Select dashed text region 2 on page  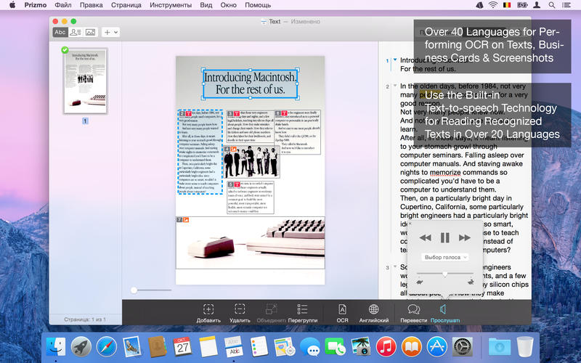200,152
